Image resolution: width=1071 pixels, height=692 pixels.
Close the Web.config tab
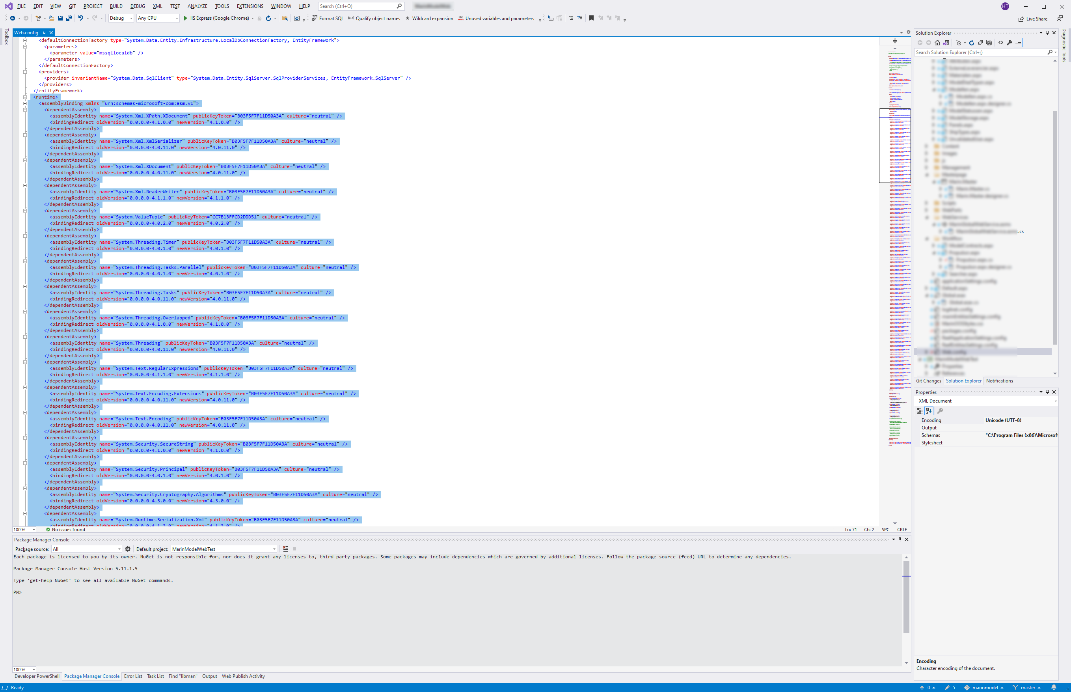51,33
